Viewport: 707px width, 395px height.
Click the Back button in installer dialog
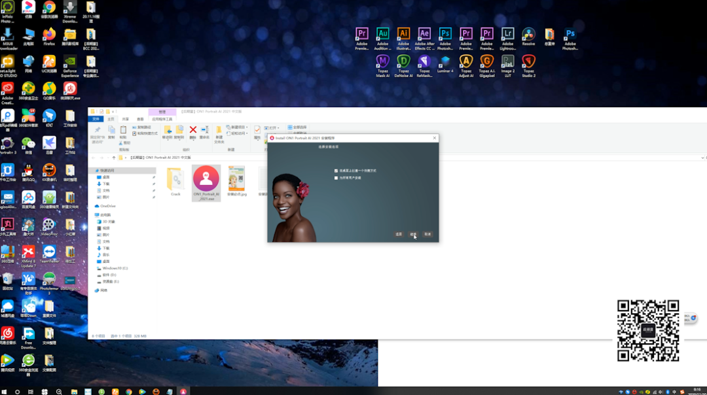[x=399, y=234]
